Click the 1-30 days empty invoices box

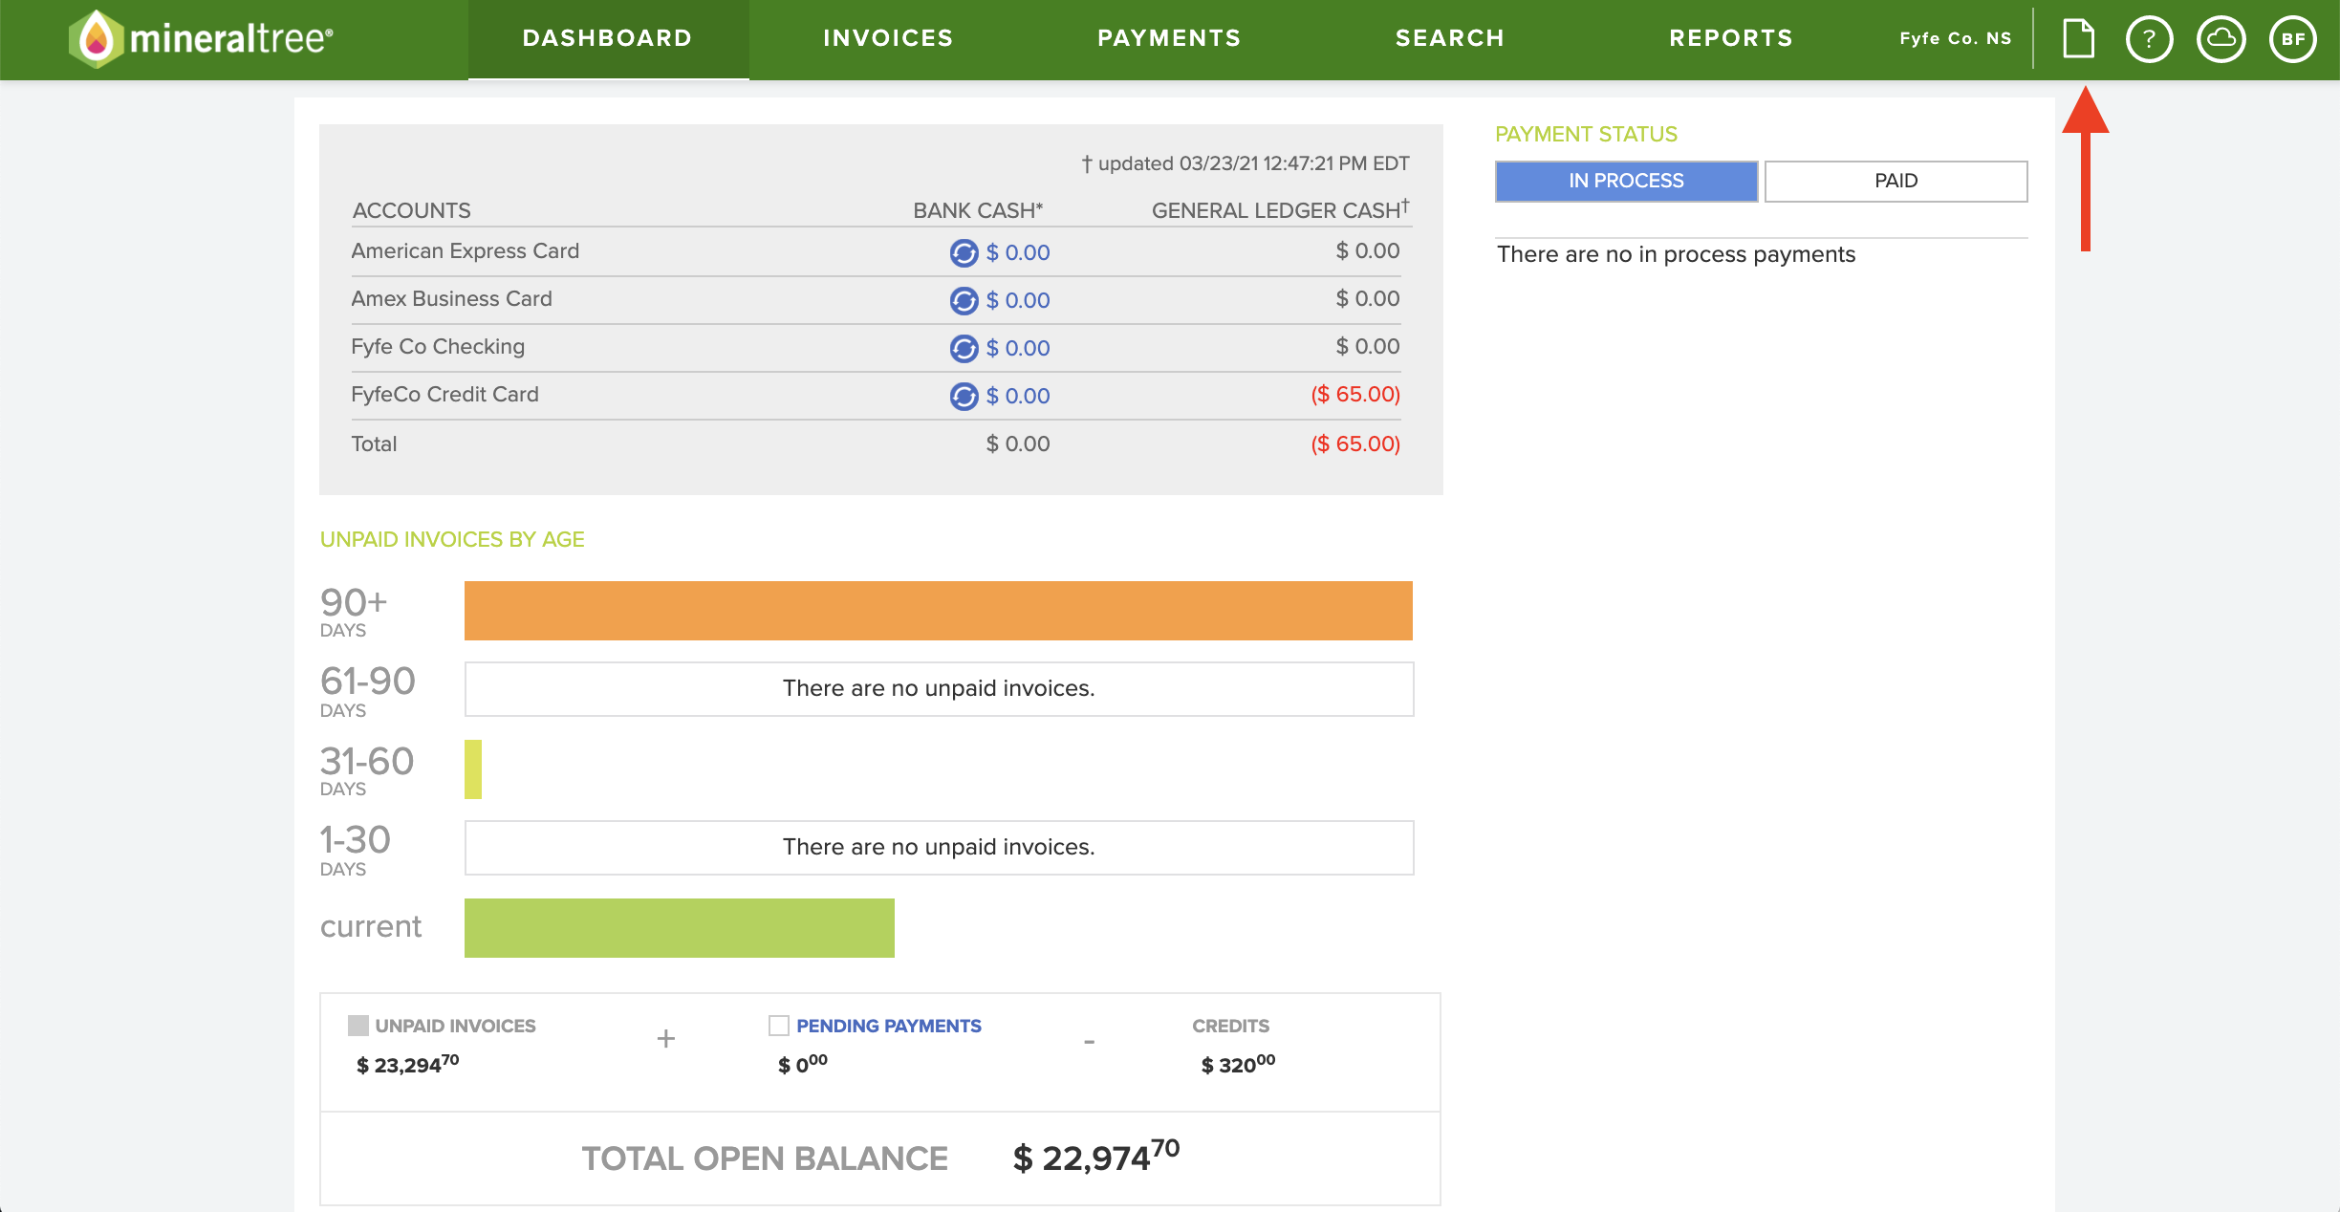(939, 848)
